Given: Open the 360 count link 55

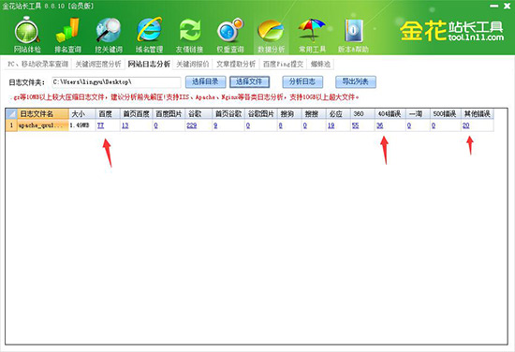Looking at the screenshot, I should point(356,125).
